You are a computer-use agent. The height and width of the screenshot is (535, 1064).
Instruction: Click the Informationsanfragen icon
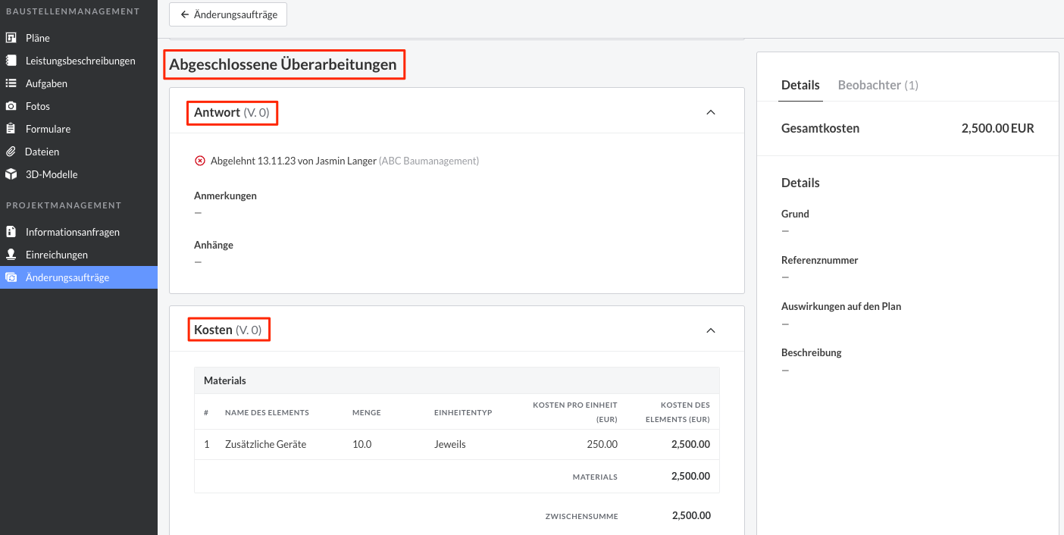tap(11, 232)
